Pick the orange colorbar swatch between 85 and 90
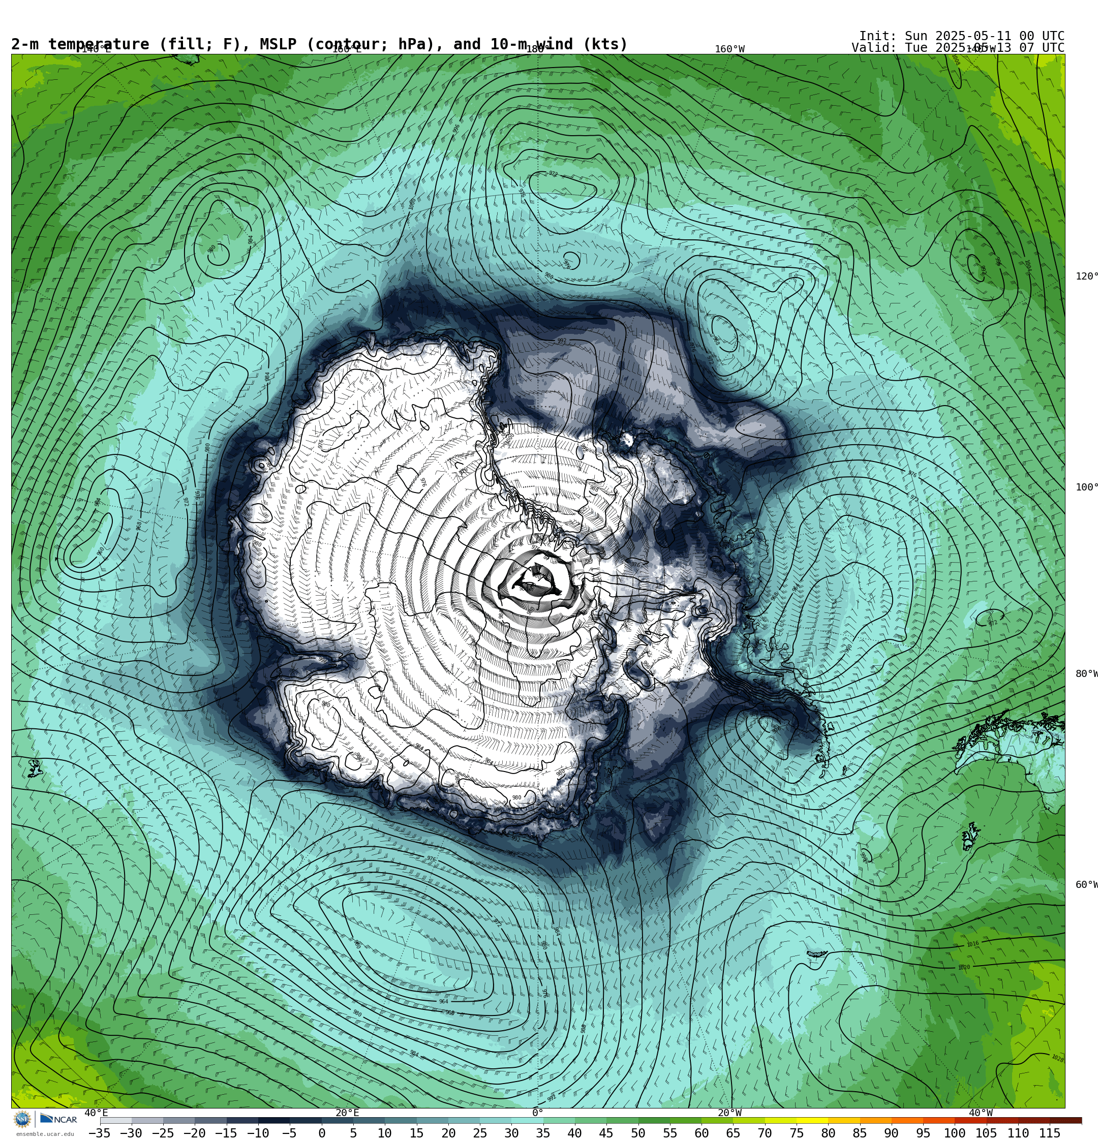 (x=876, y=1120)
